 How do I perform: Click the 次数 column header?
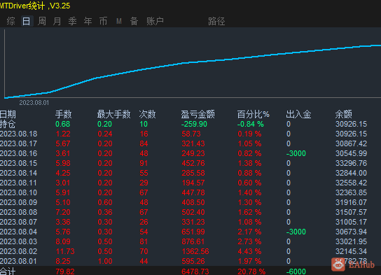tap(147, 114)
